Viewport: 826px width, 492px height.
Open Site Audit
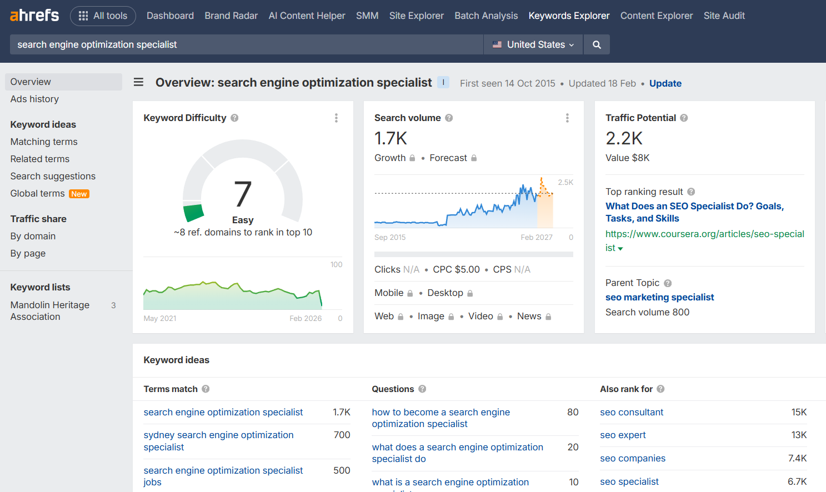pos(724,16)
